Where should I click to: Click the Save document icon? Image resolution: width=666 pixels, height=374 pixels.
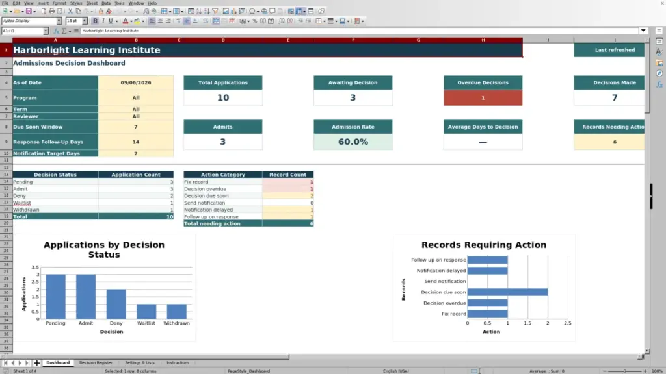click(x=29, y=11)
